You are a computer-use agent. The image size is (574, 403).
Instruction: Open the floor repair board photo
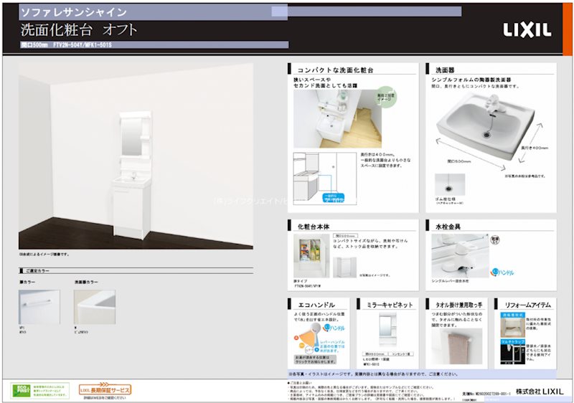(512, 327)
